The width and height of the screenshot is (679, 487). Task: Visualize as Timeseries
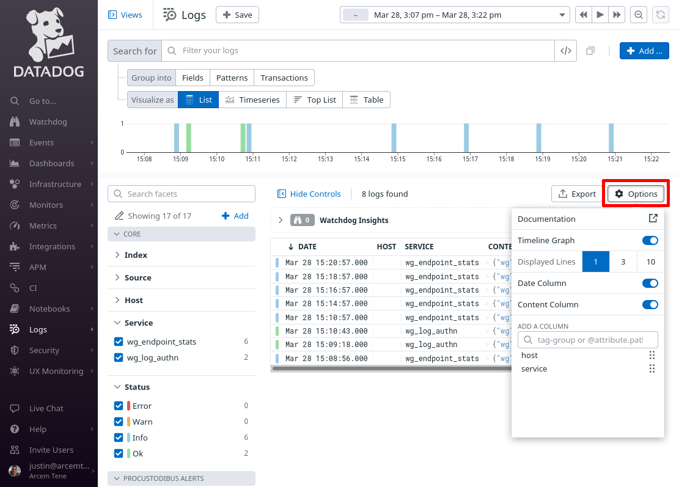click(x=252, y=100)
